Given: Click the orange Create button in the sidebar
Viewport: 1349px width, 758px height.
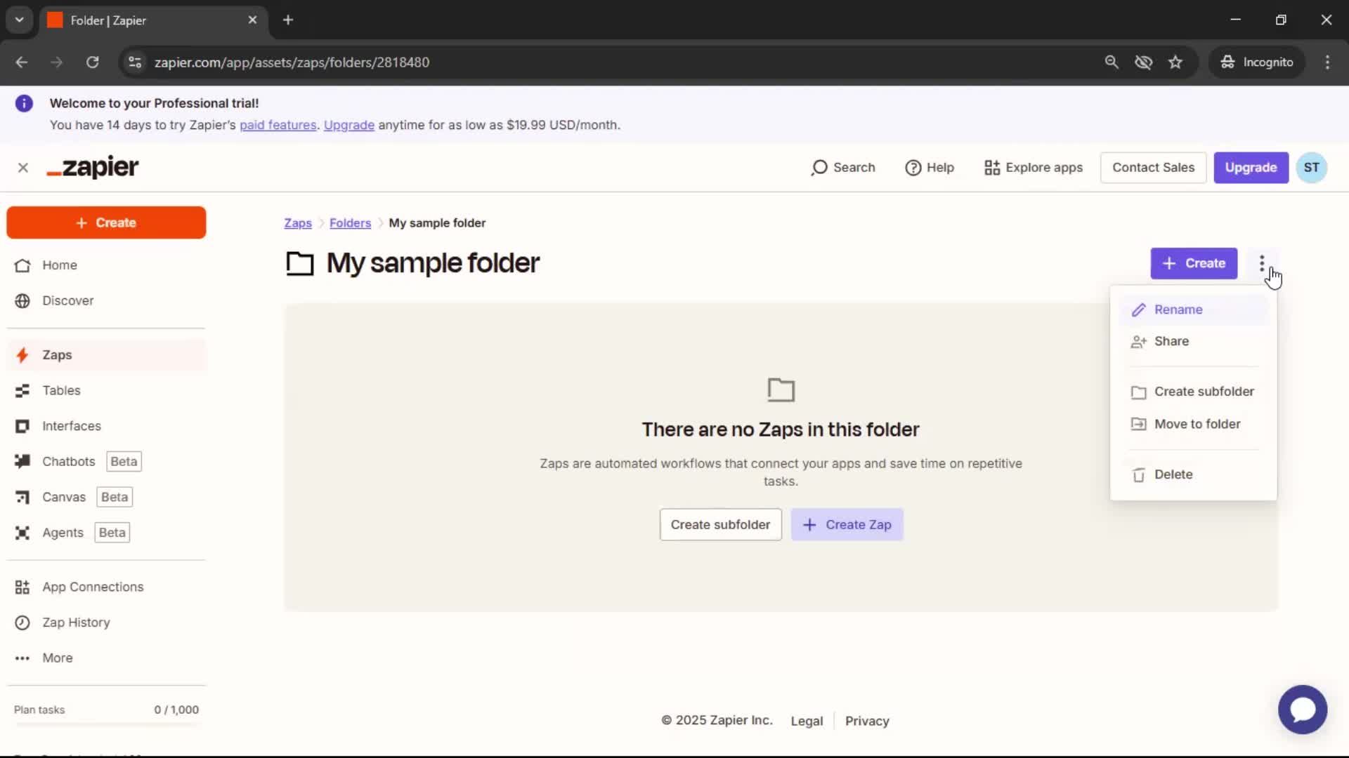Looking at the screenshot, I should 106,222.
